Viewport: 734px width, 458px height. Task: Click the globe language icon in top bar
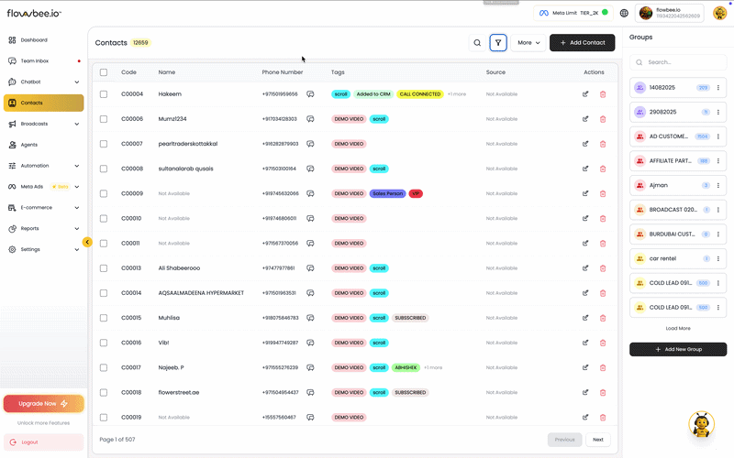[x=624, y=13]
